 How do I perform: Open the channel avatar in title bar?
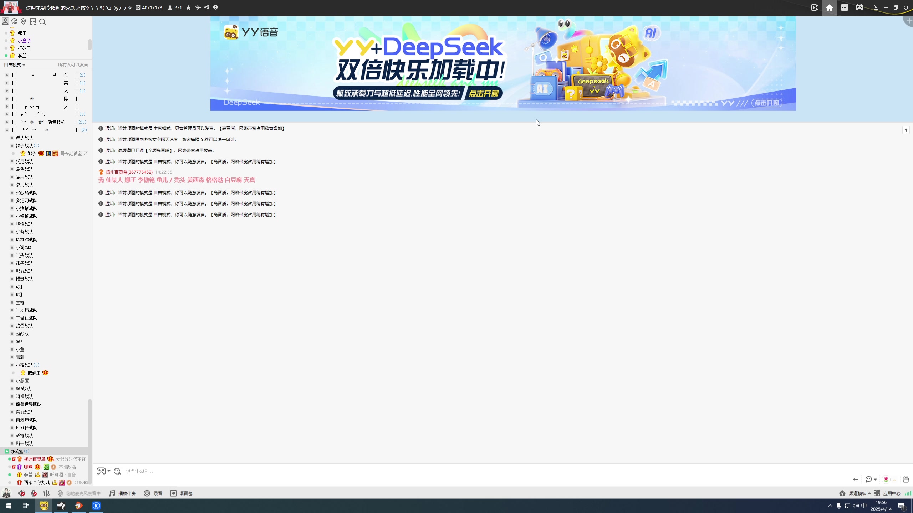(x=11, y=7)
